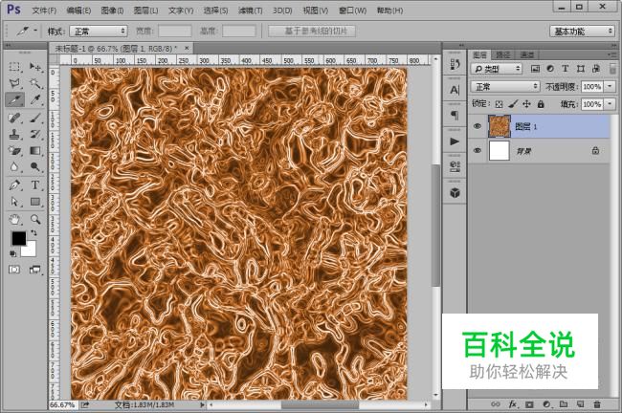Open the layer blend mode 正常 dropdown
622x413 pixels.
505,86
